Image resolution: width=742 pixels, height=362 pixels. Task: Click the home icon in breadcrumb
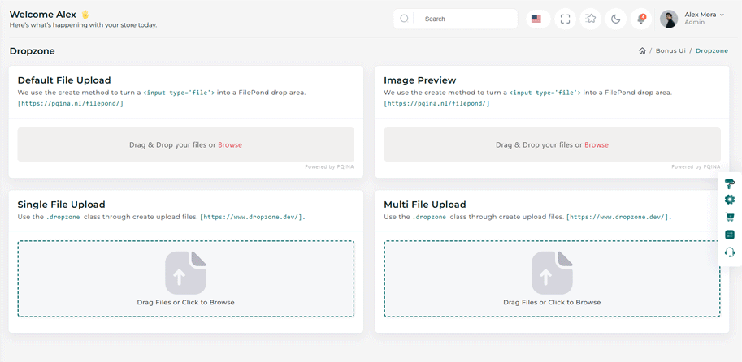pyautogui.click(x=642, y=50)
